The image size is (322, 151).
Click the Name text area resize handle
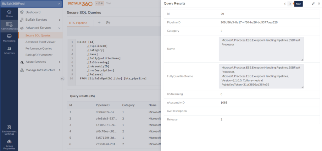point(302,60)
